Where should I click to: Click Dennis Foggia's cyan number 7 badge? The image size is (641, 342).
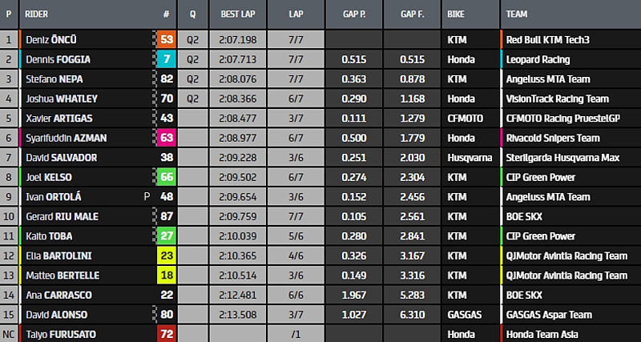[166, 59]
